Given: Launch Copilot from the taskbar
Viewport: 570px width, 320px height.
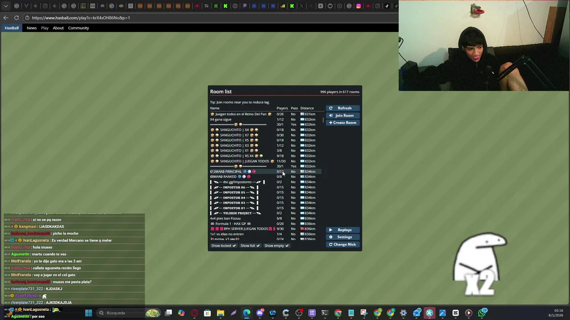Looking at the screenshot, I should pos(181,313).
